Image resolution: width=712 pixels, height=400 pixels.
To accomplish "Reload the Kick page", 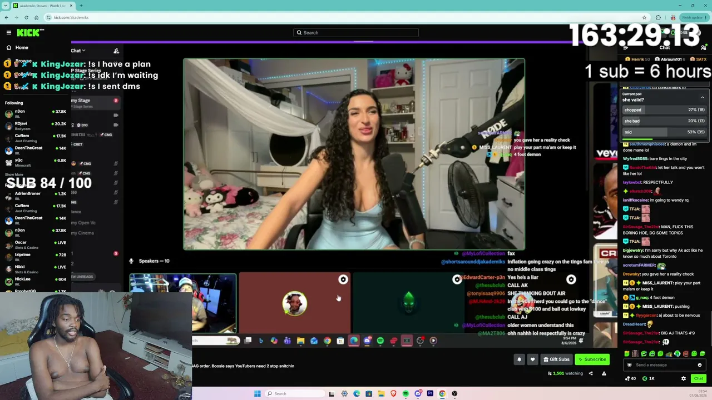I will coord(26,17).
